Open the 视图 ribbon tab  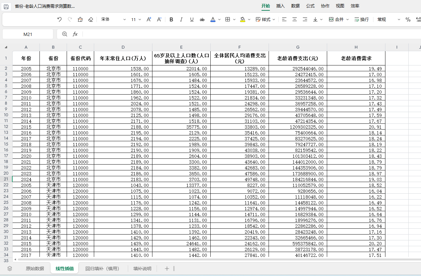pos(340,6)
